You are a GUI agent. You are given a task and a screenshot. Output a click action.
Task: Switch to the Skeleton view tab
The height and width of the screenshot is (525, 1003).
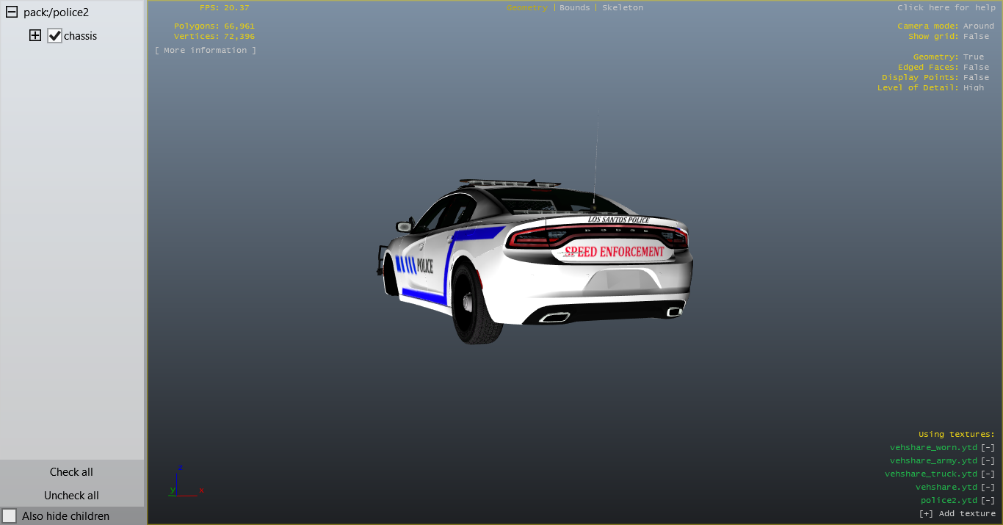coord(622,7)
